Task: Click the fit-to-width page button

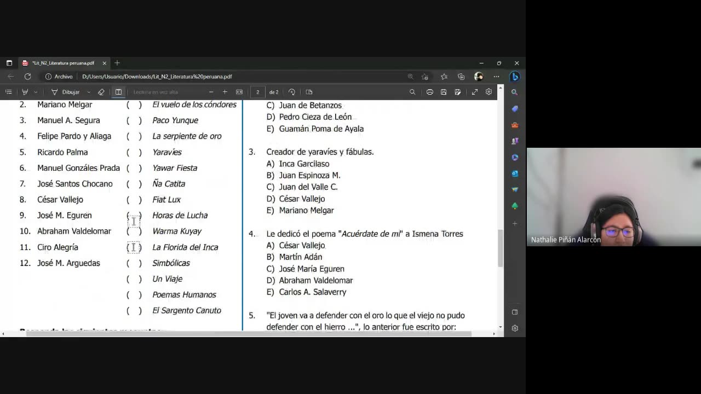Action: tap(239, 92)
